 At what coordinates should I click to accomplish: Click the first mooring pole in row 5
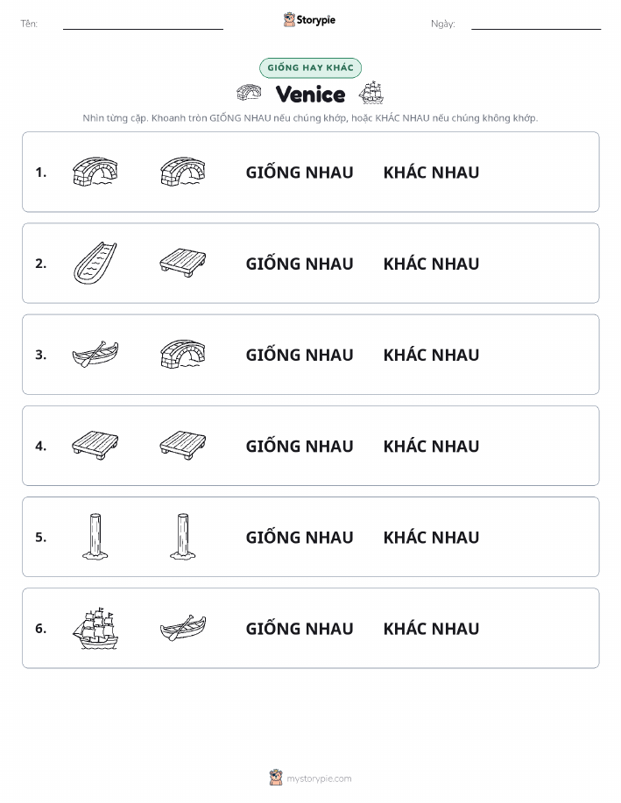click(95, 536)
